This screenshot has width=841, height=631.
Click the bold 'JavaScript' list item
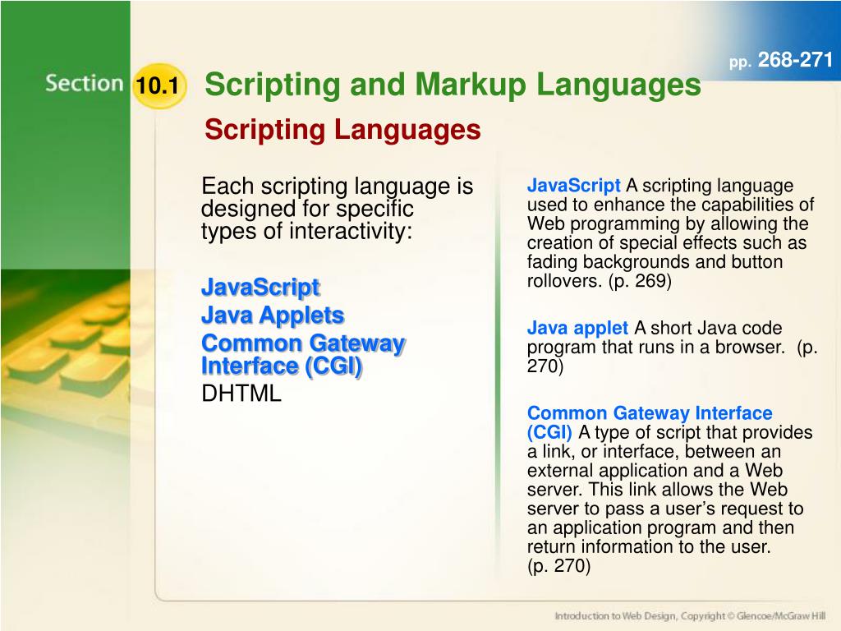260,287
